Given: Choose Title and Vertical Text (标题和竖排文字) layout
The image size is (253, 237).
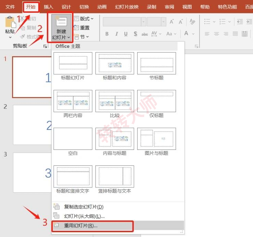Looking at the screenshot, I should (x=73, y=179).
